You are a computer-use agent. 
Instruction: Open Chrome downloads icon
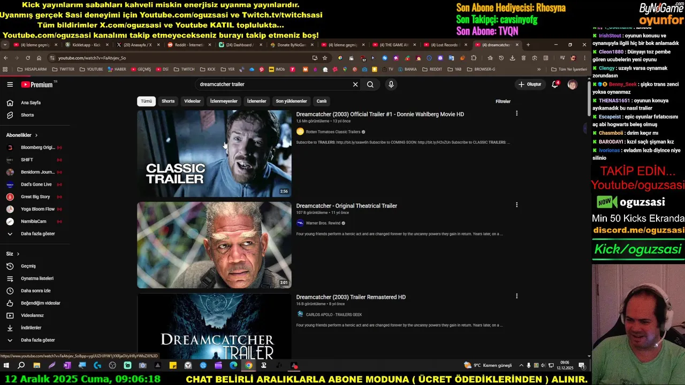(512, 58)
